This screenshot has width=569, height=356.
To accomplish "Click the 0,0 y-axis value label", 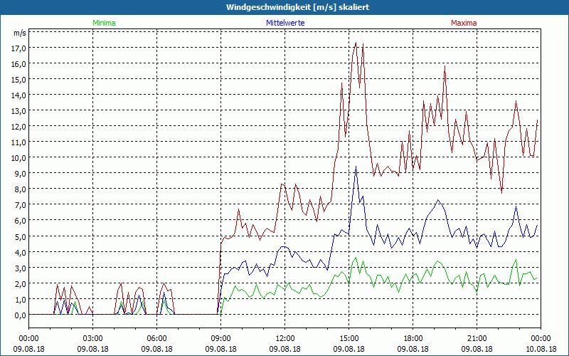I will 18,315.
